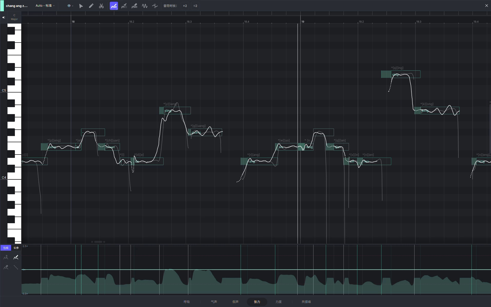Select the pointer selection tool

81,6
